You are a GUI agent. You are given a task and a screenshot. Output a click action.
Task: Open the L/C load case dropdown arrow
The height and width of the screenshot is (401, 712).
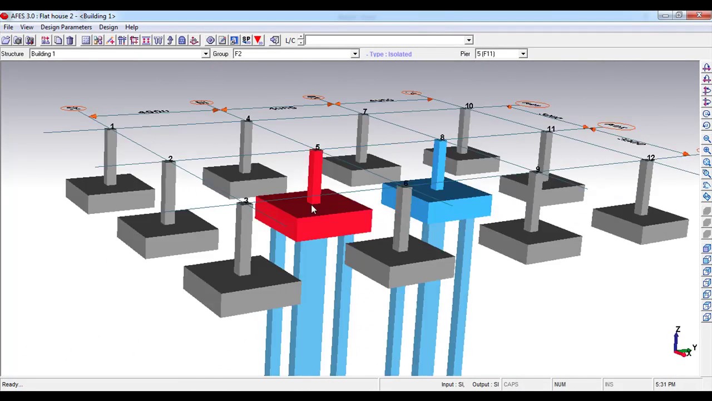point(468,40)
